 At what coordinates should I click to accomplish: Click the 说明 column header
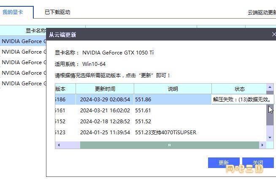click(173, 89)
